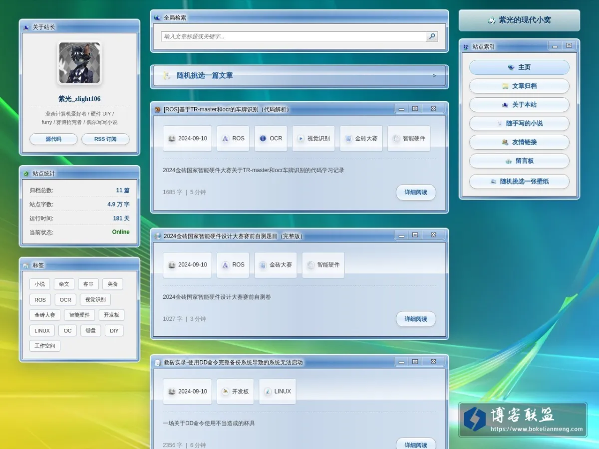Click the OCR tag icon in first article
Screen dimensions: 599x449
263,139
